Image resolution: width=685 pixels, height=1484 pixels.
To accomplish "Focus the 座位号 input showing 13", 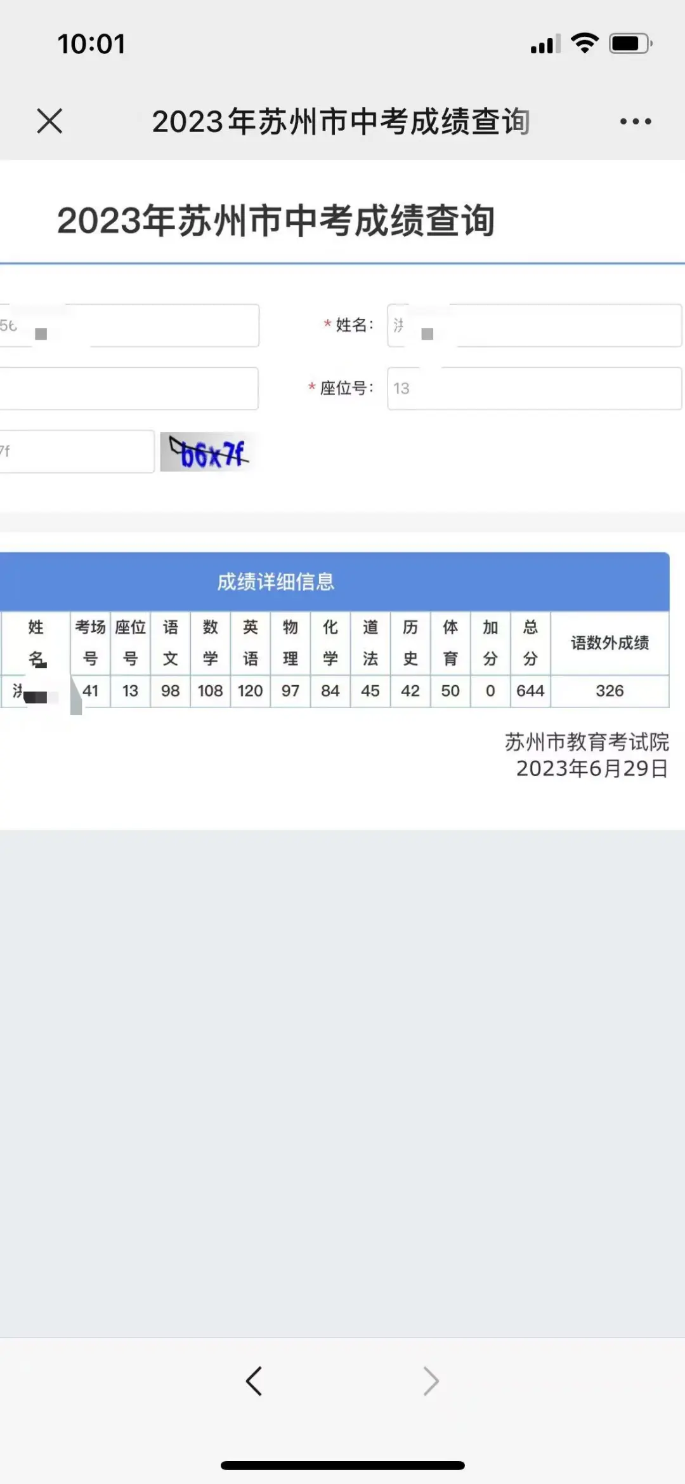I will 535,388.
